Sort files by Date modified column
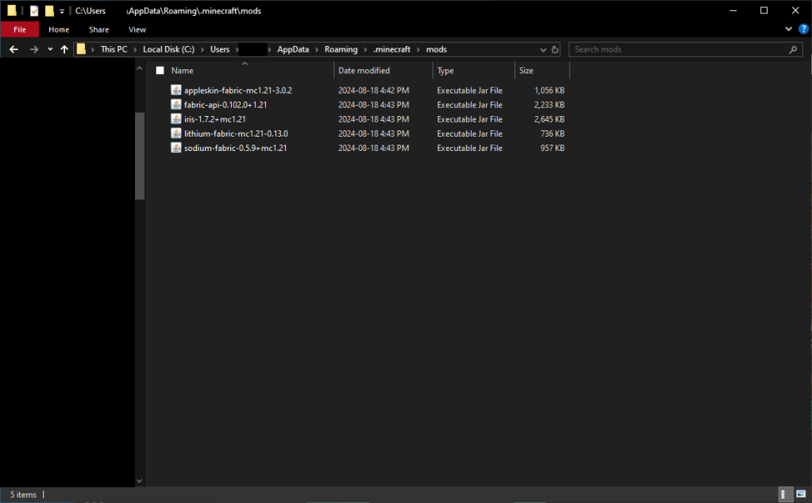Screen dimensions: 812x503 click(364, 71)
